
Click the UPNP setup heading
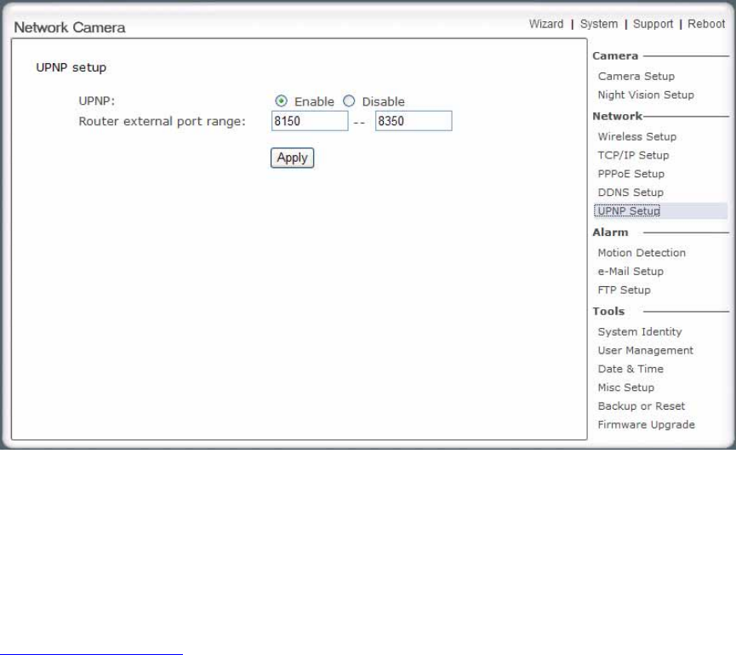click(71, 67)
